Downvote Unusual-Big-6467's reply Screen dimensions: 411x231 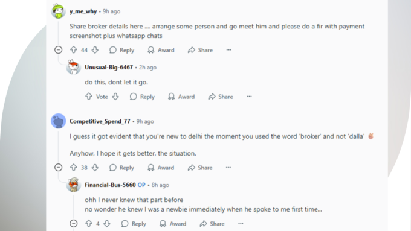click(x=115, y=97)
